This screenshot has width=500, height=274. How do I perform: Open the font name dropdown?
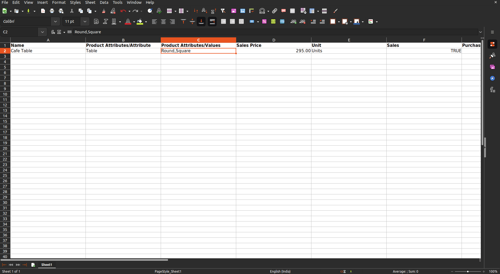(x=55, y=21)
